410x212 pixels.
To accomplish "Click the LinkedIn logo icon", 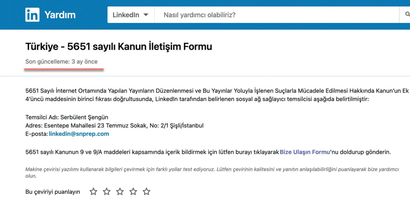I will [x=32, y=15].
